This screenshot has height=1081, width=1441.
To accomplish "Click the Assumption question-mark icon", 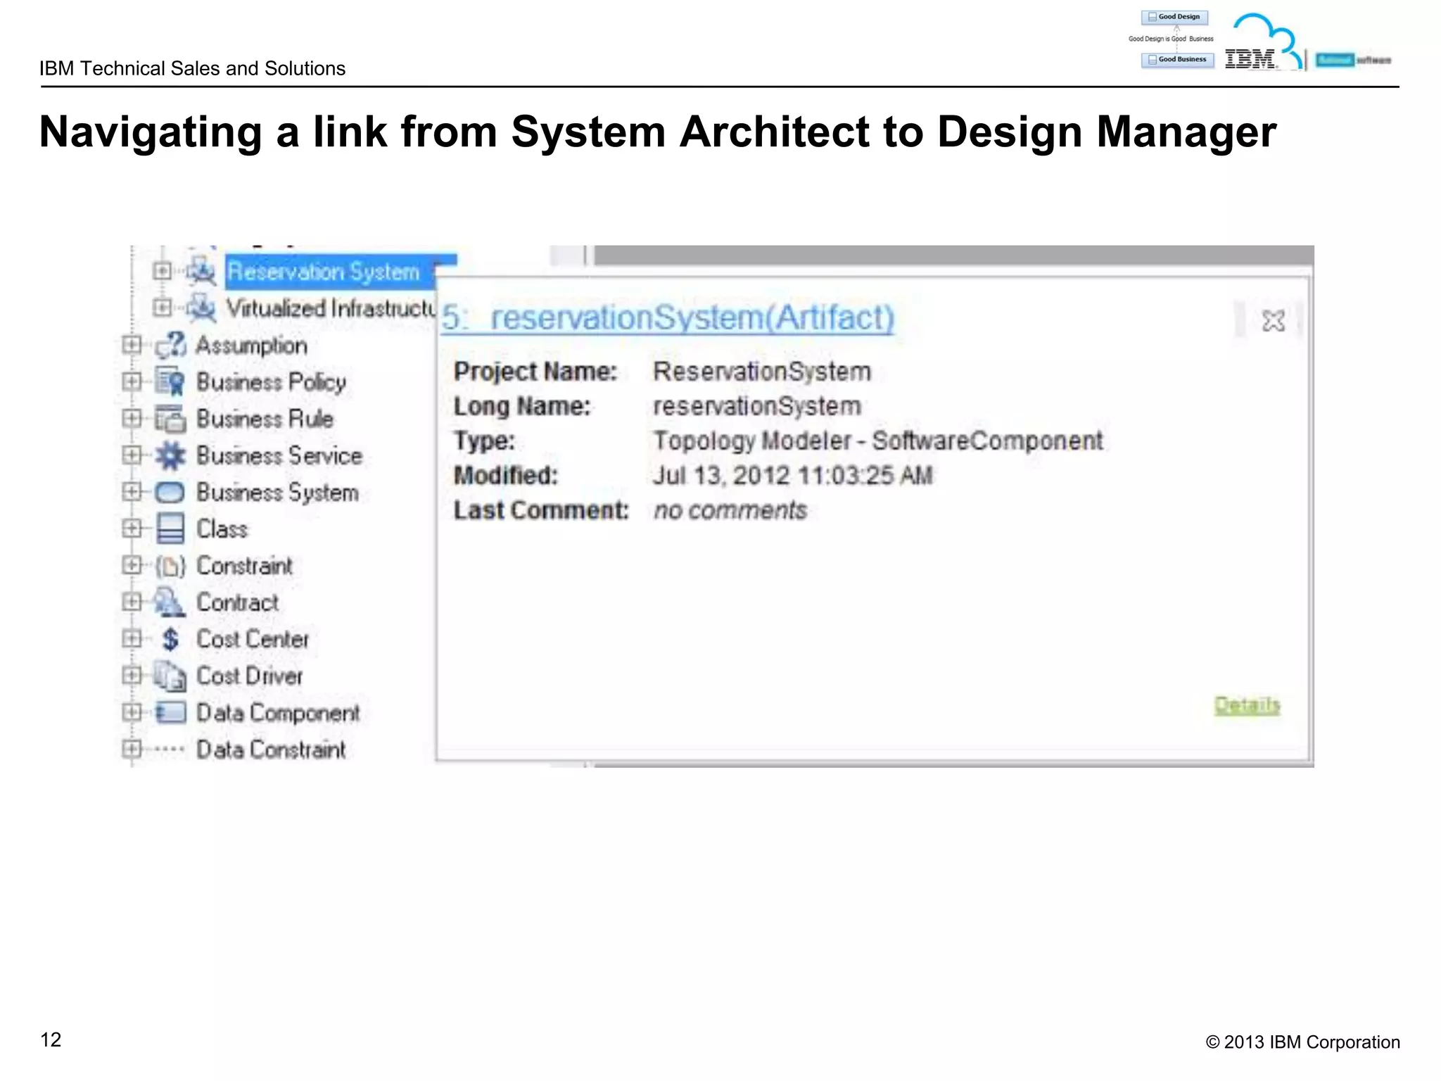I will coord(170,345).
